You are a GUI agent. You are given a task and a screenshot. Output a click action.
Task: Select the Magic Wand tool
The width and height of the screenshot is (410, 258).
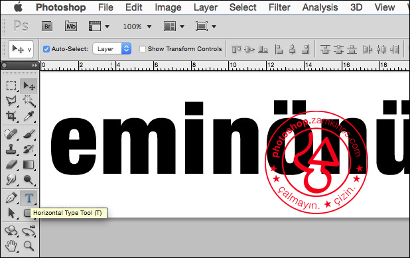click(29, 101)
